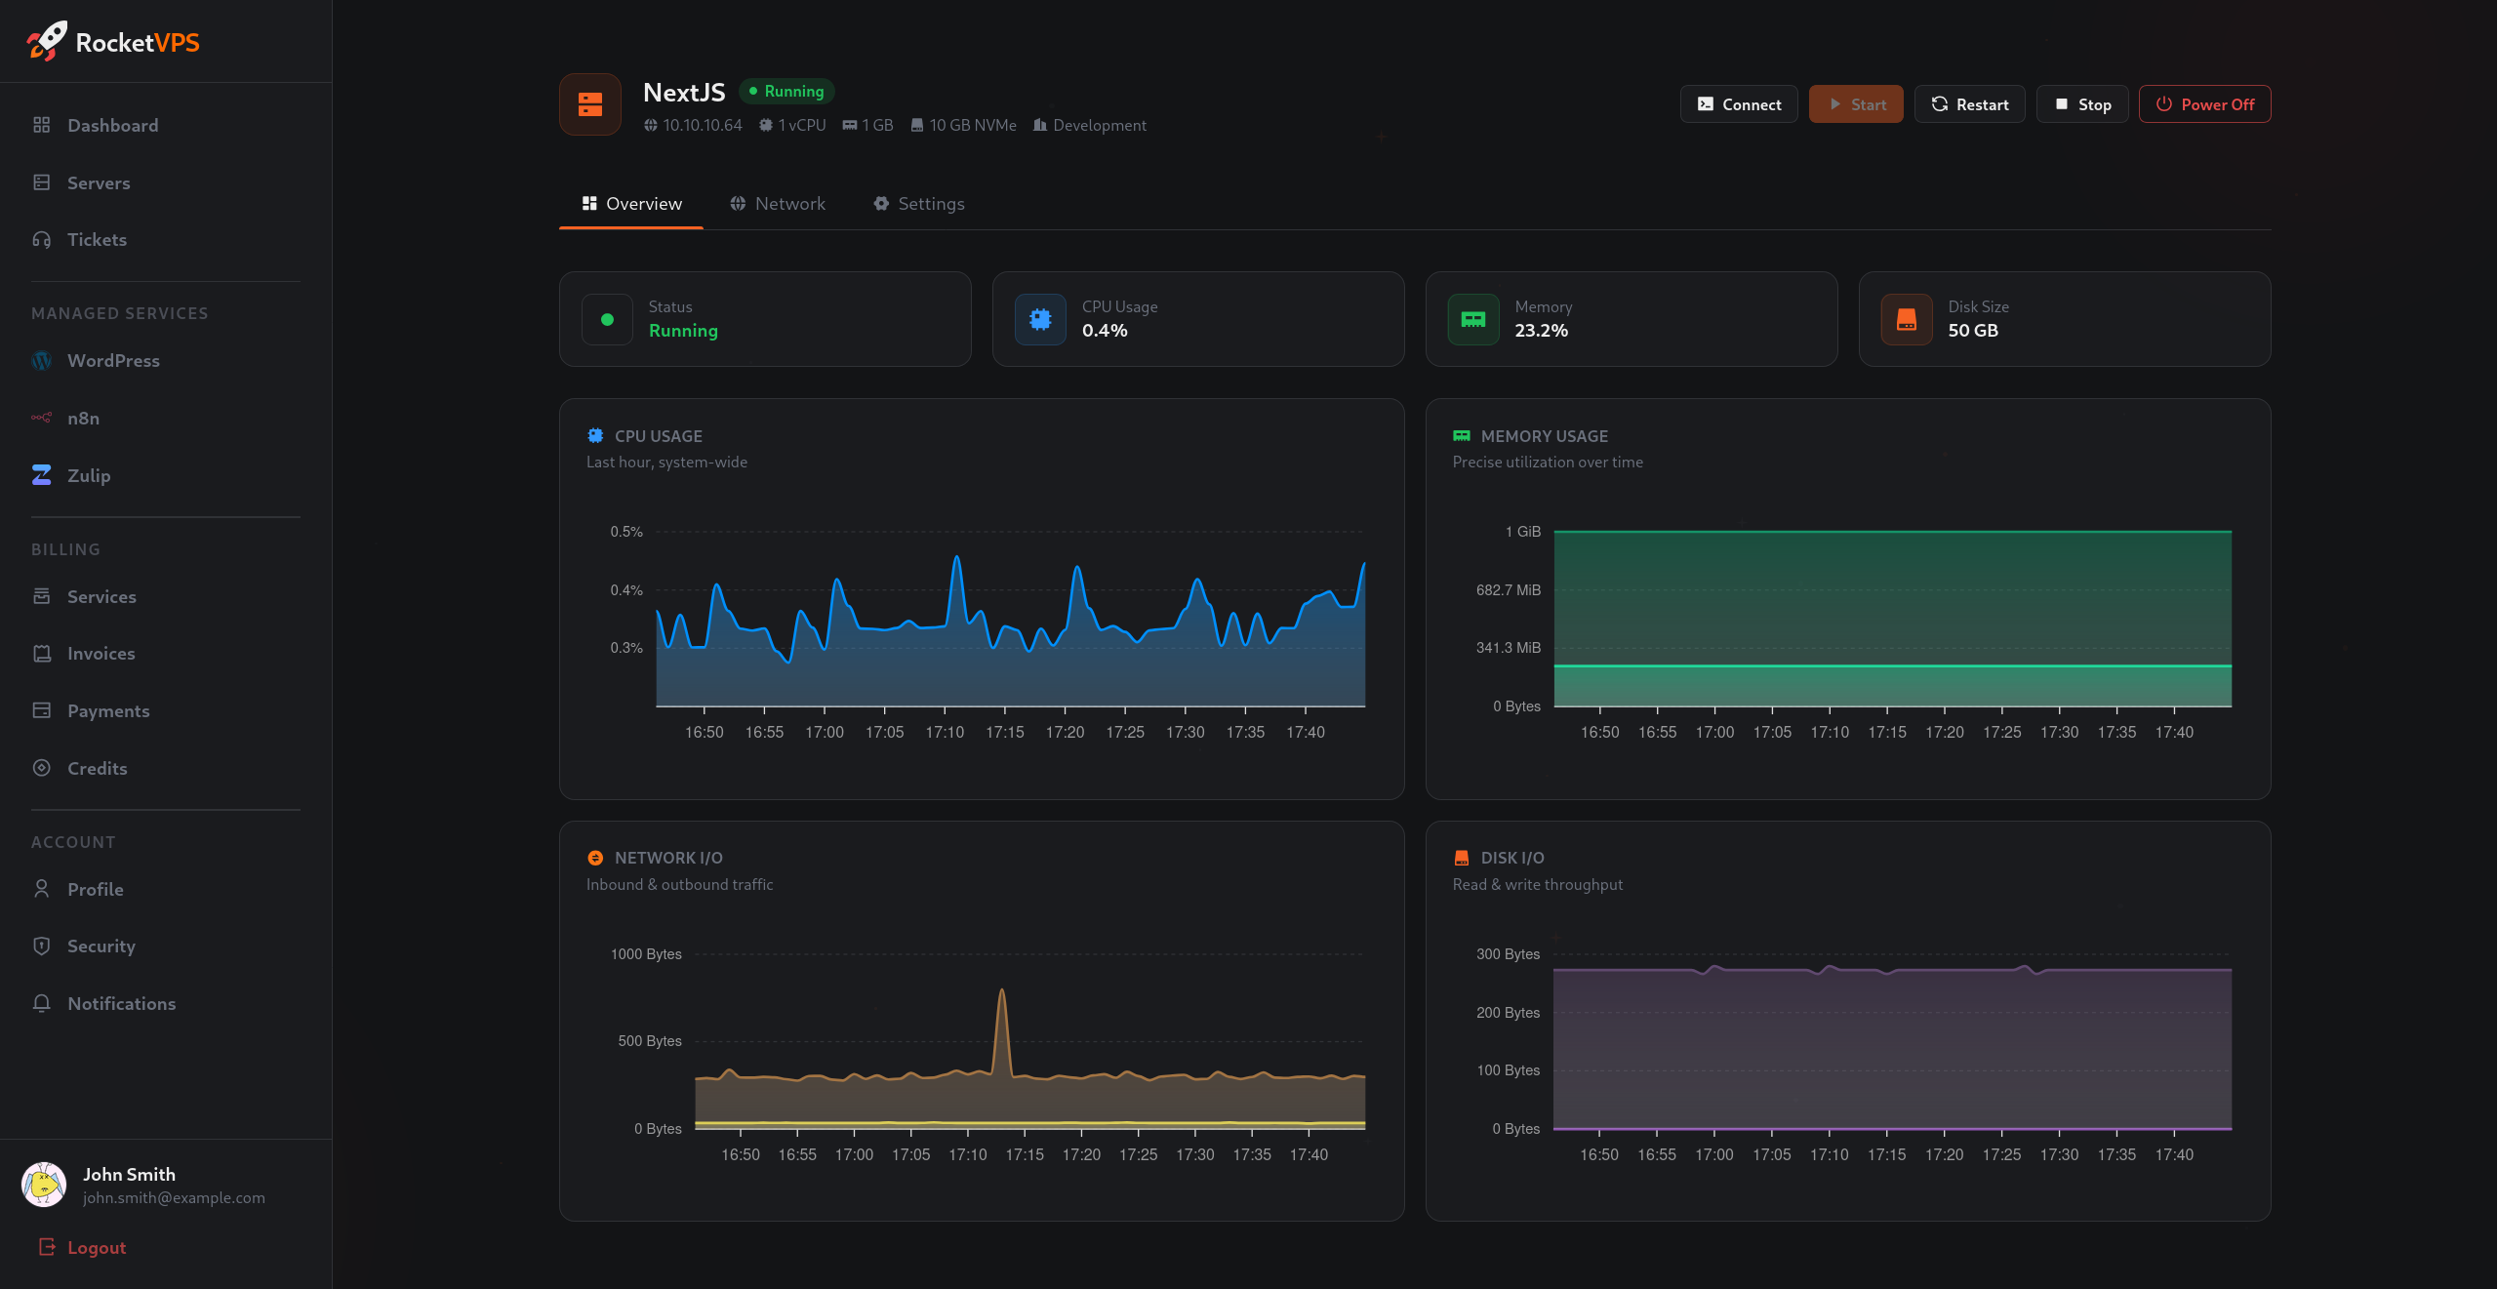
Task: Click the NETWORK I/O chart header icon
Action: coord(595,858)
